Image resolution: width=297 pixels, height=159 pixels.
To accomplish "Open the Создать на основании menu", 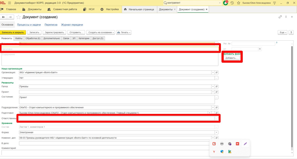I will [101, 33].
